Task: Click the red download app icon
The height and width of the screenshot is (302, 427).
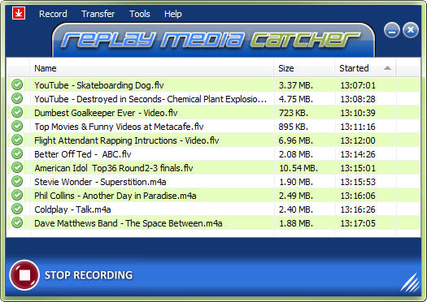Action: click(19, 13)
